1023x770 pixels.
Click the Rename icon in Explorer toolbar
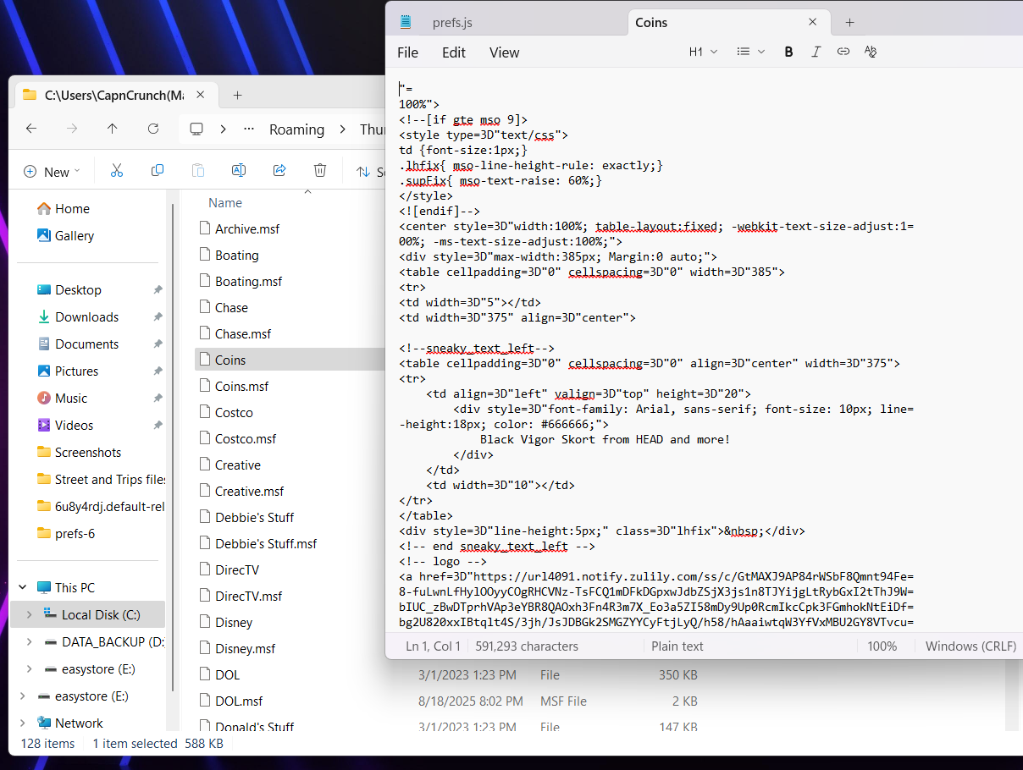[239, 171]
